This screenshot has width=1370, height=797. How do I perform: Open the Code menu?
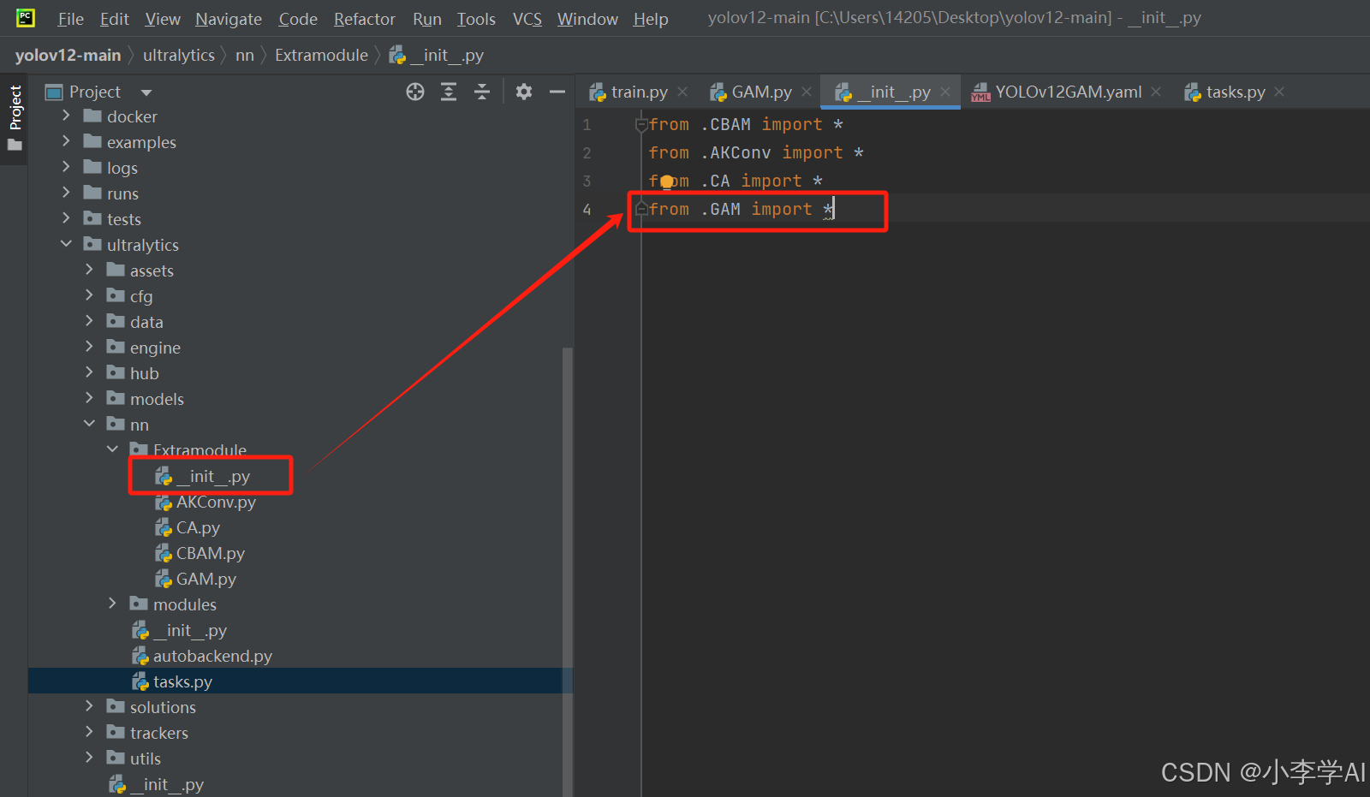point(298,19)
